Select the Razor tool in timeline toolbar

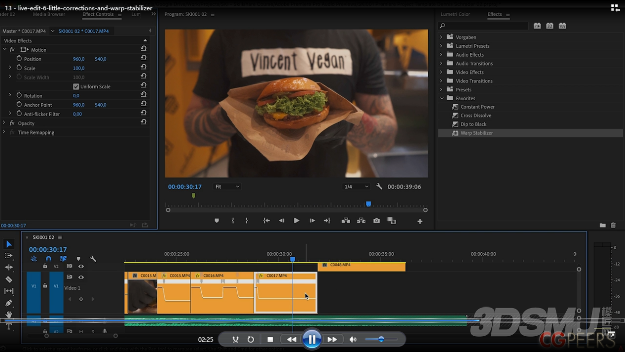tap(9, 279)
